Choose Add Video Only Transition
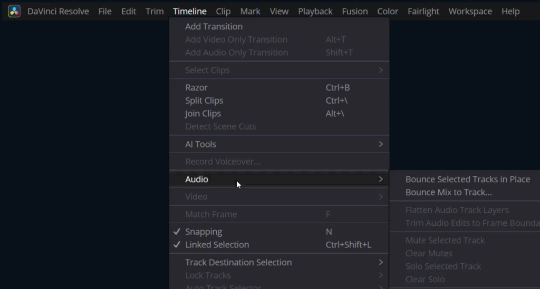540x289 pixels. pyautogui.click(x=279, y=39)
